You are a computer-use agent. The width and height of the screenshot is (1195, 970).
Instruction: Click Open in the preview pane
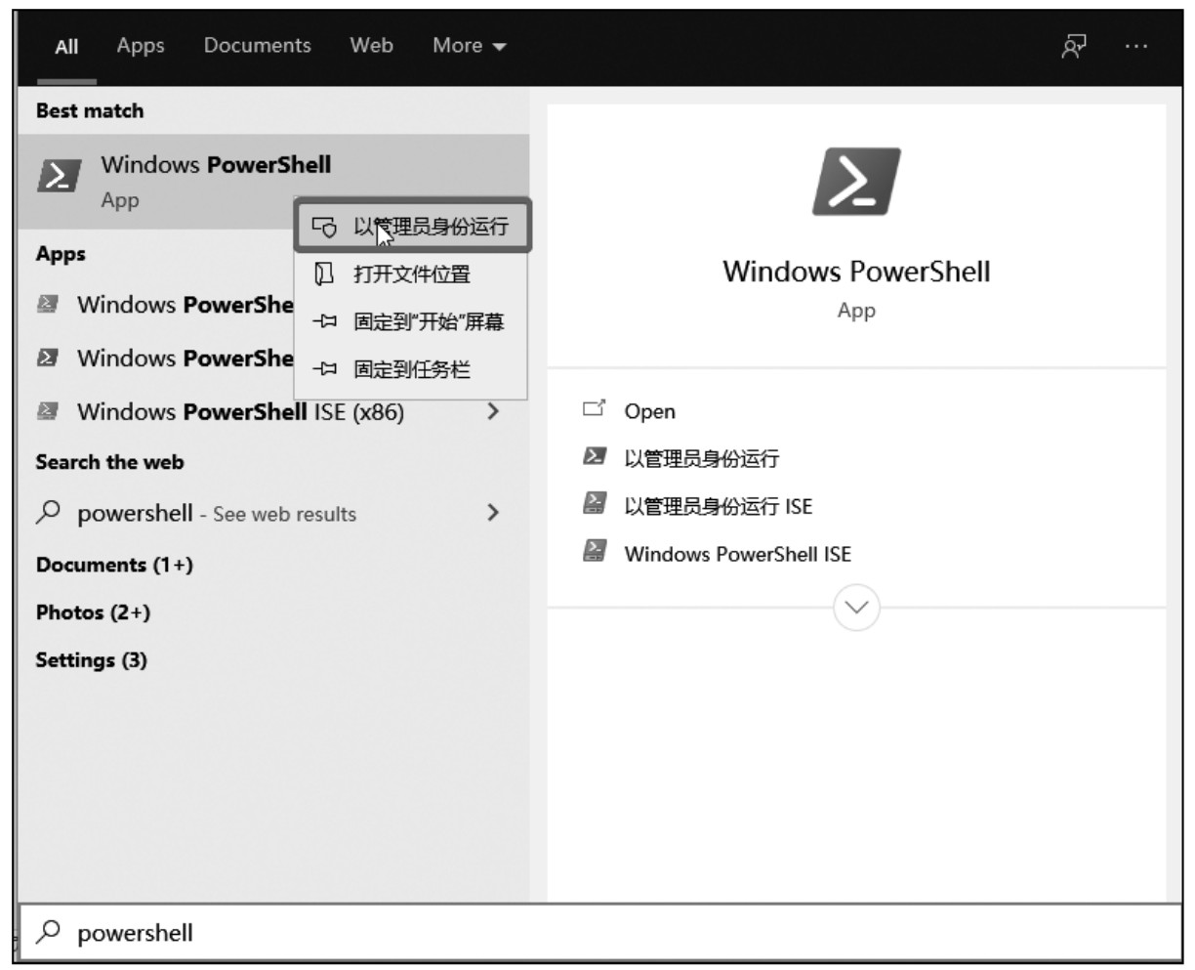[650, 411]
